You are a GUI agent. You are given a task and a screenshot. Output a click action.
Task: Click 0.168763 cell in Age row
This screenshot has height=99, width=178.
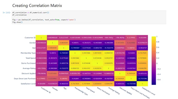pyautogui.click(x=131, y=48)
